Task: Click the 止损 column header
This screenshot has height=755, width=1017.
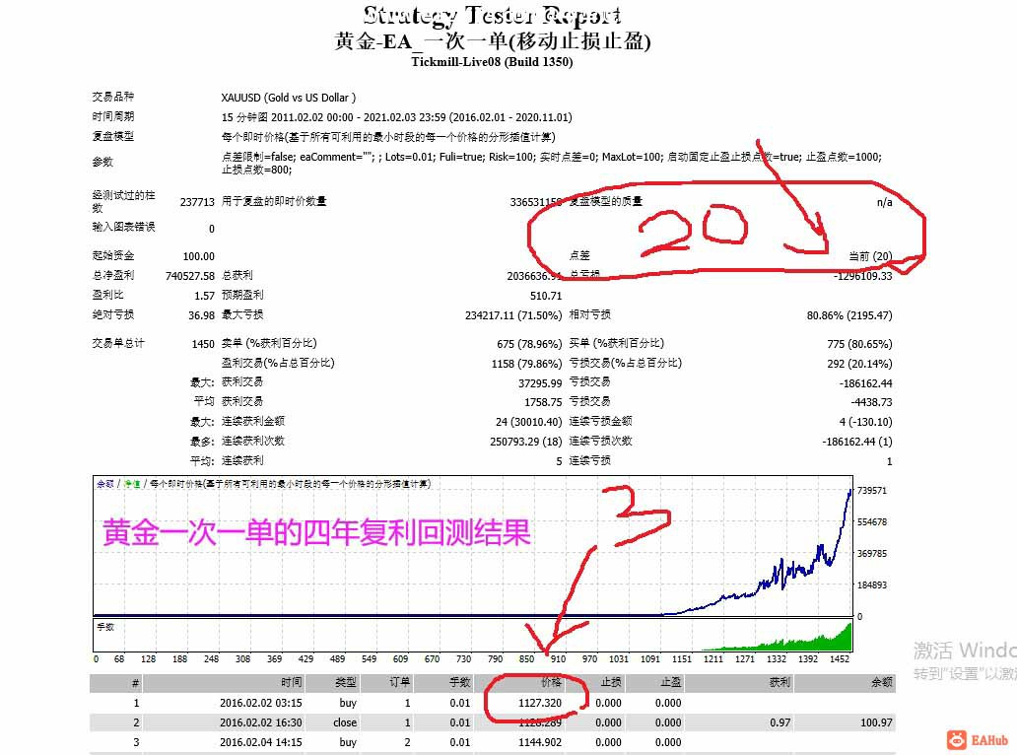Action: coord(610,682)
